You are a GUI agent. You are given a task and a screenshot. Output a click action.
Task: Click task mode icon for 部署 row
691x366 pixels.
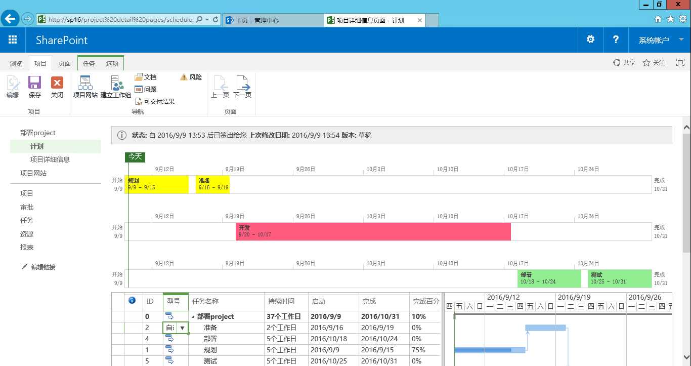click(x=170, y=339)
